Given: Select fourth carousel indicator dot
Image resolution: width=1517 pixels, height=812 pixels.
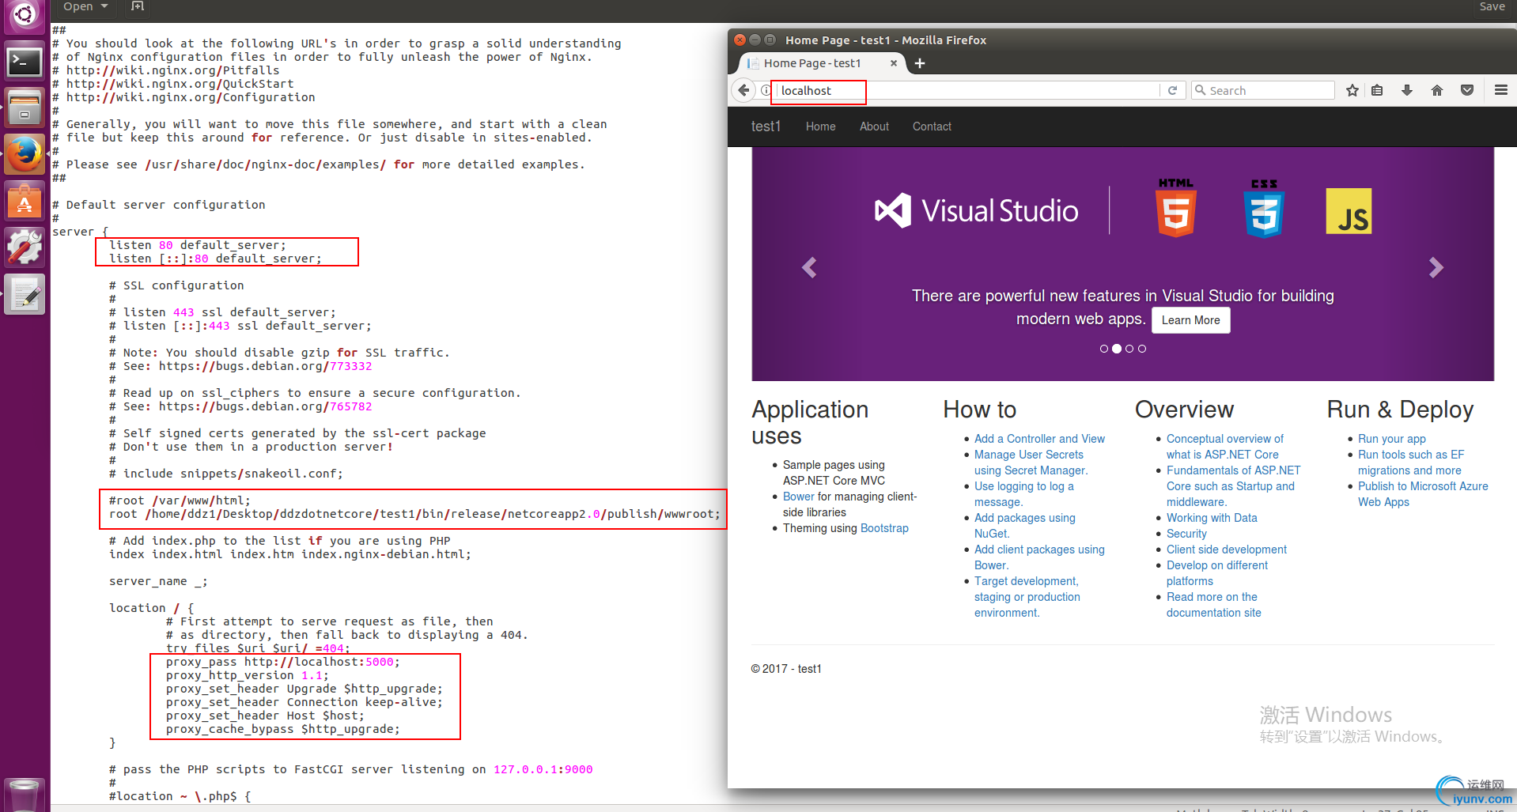Looking at the screenshot, I should (1142, 349).
